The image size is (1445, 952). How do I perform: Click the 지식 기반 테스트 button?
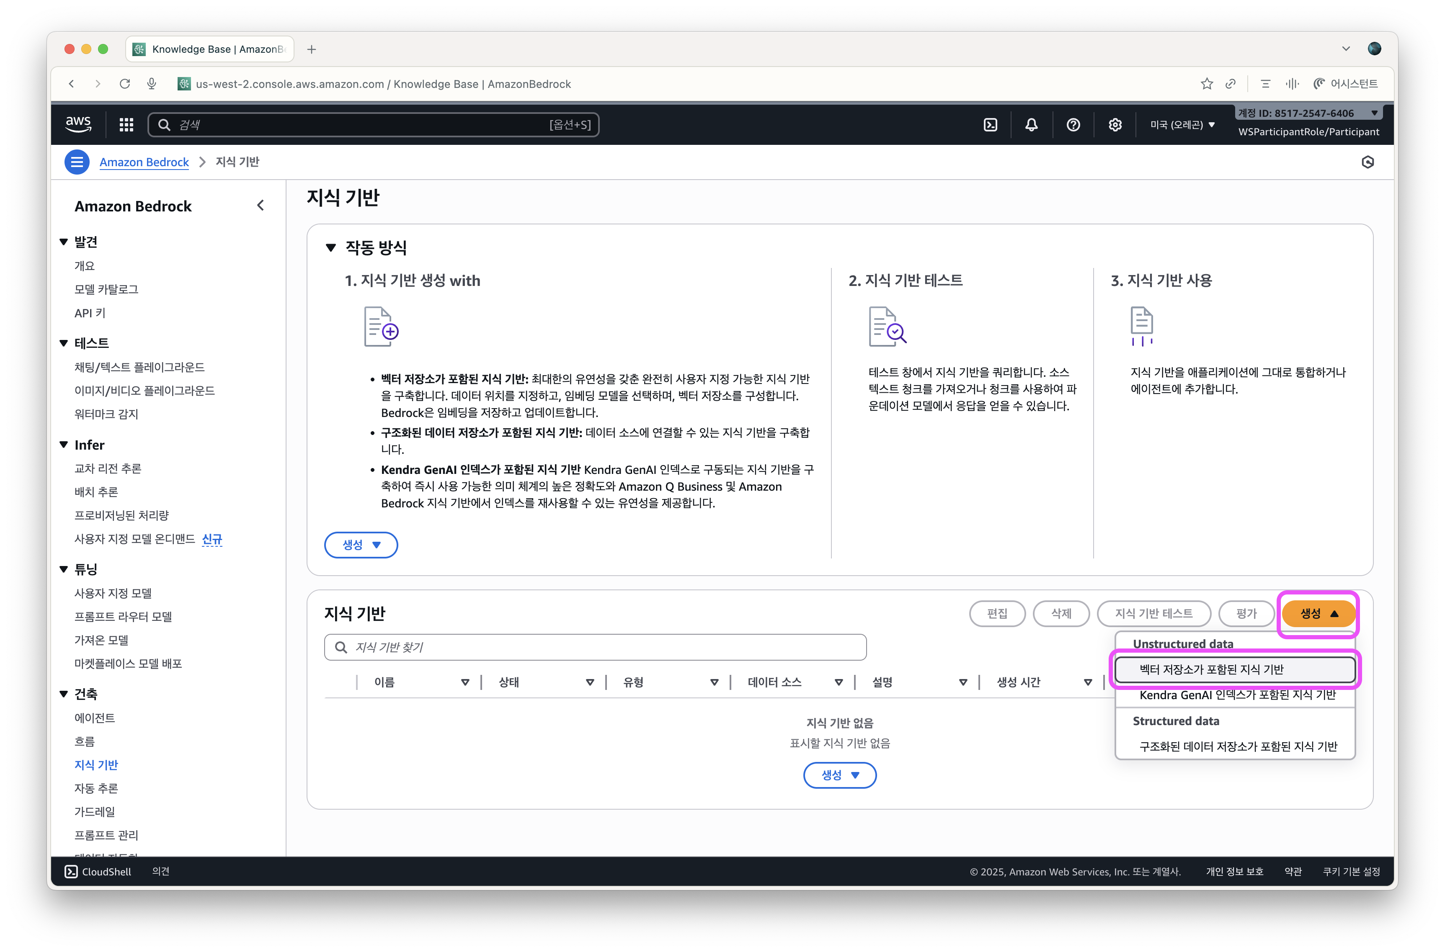pyautogui.click(x=1153, y=614)
